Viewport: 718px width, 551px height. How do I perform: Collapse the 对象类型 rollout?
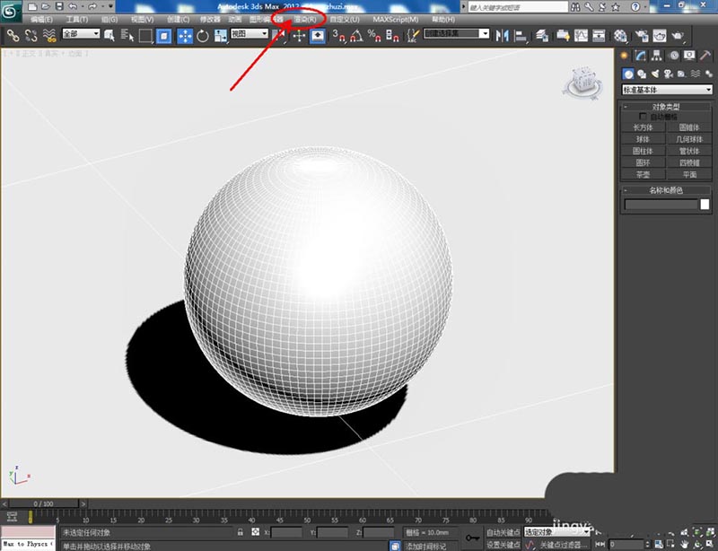(x=665, y=106)
